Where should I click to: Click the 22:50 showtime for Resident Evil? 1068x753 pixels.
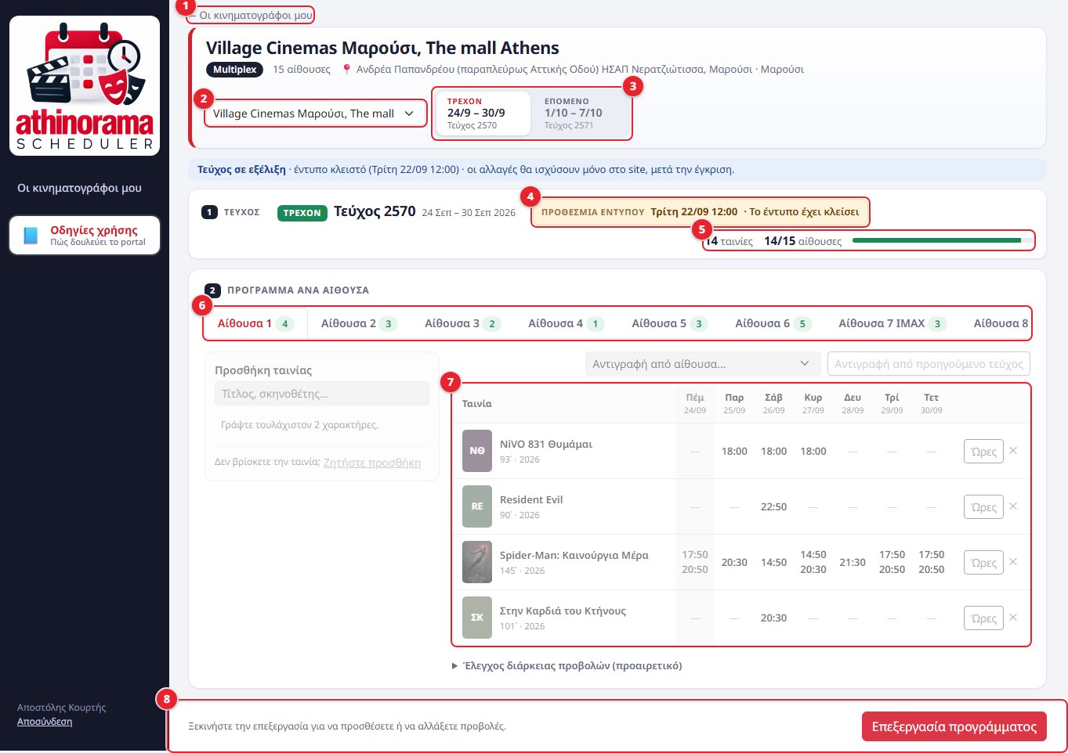[x=773, y=507]
